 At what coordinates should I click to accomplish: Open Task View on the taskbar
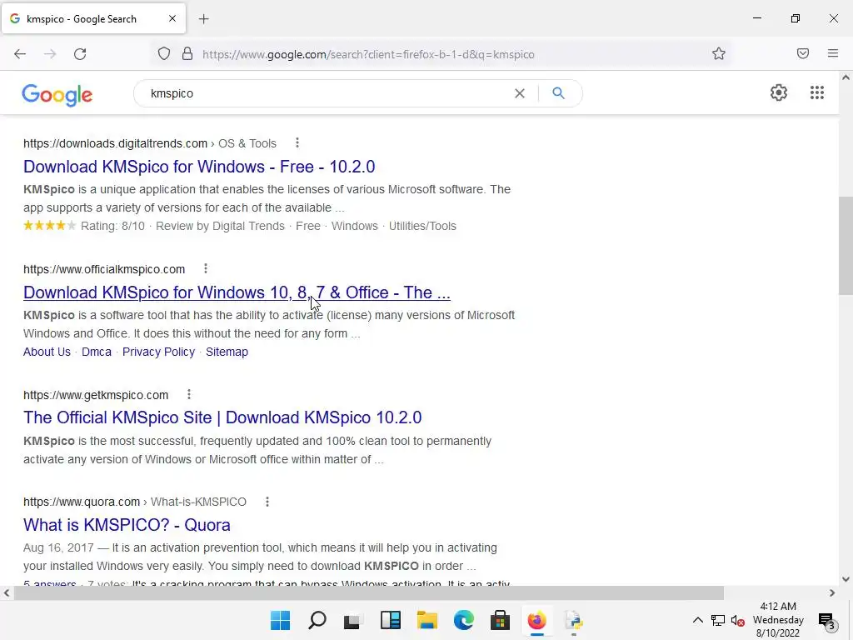click(353, 620)
